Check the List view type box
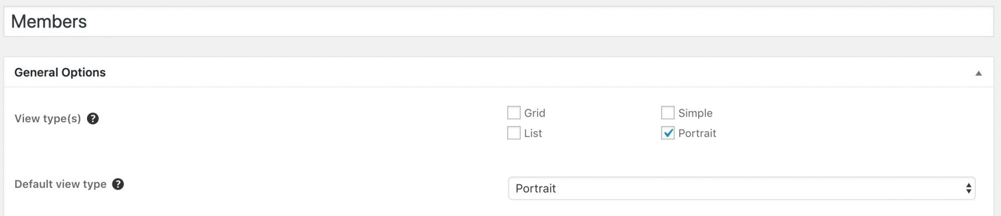The image size is (1001, 216). 514,133
